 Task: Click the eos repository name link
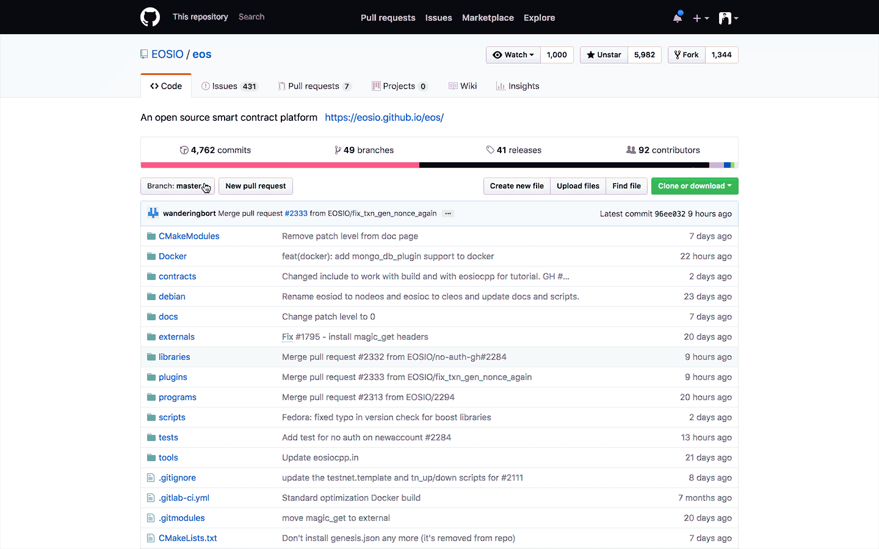click(202, 54)
